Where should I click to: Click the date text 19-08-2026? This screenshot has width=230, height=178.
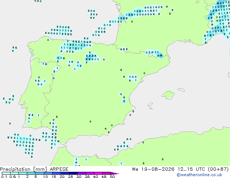tap(158, 169)
